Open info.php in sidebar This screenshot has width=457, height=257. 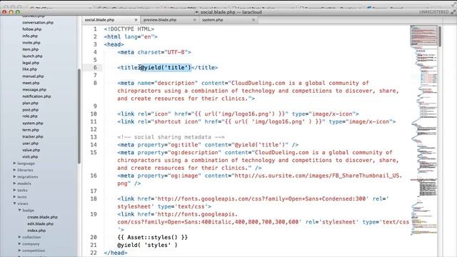pyautogui.click(x=30, y=36)
